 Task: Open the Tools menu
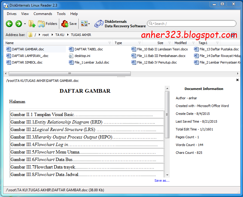[x=61, y=14]
